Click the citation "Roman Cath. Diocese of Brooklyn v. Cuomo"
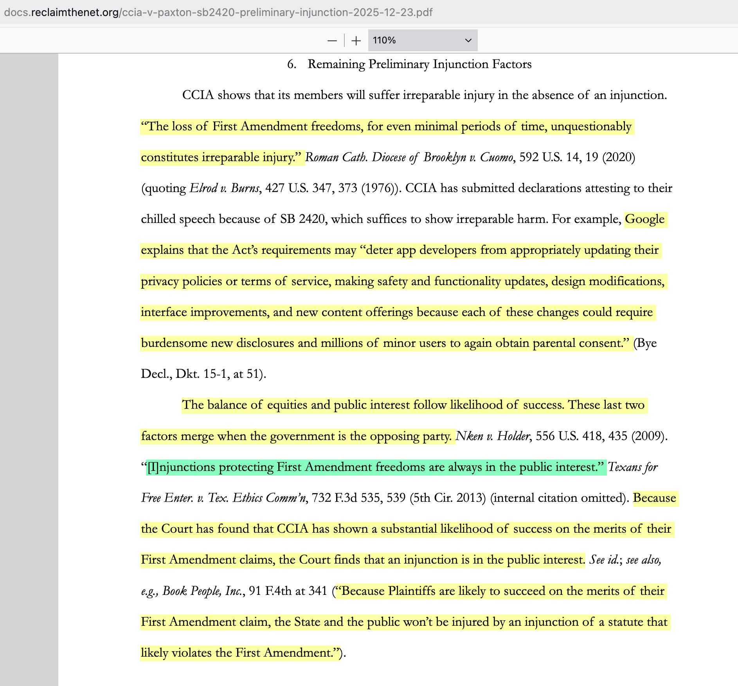Image resolution: width=738 pixels, height=686 pixels. (409, 157)
